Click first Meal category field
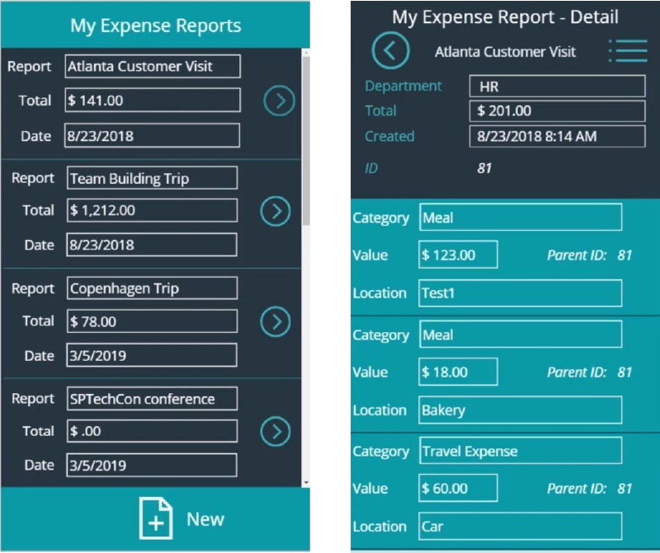 click(521, 218)
